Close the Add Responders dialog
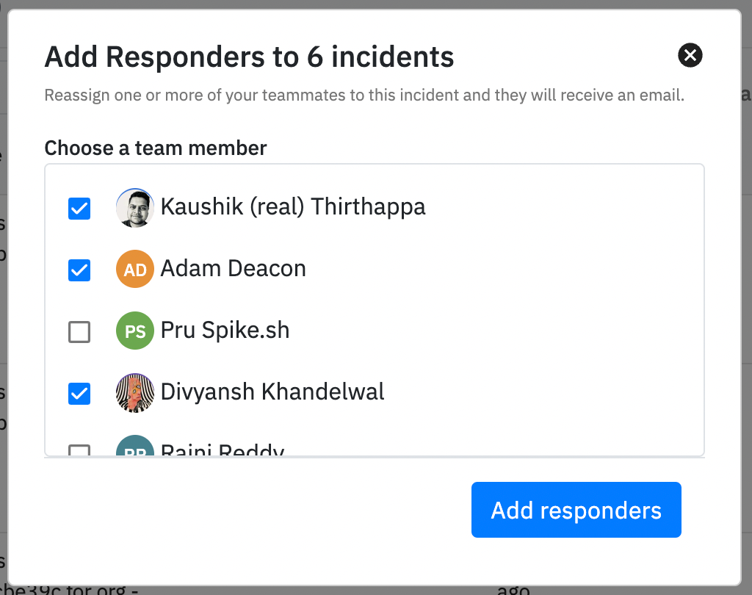The height and width of the screenshot is (595, 752). [690, 55]
